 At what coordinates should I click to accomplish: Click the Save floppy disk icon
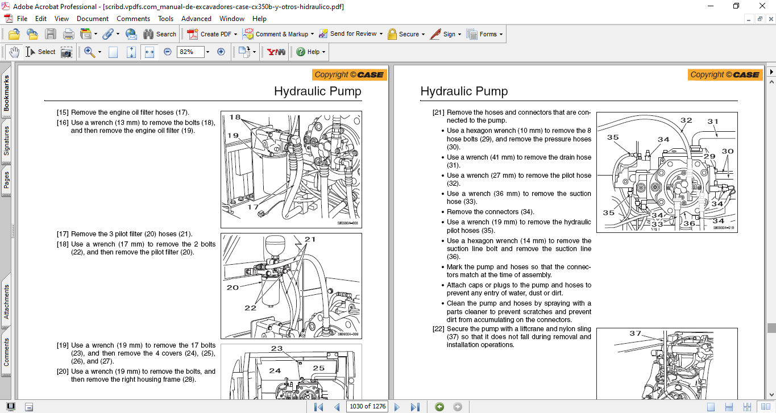click(51, 34)
